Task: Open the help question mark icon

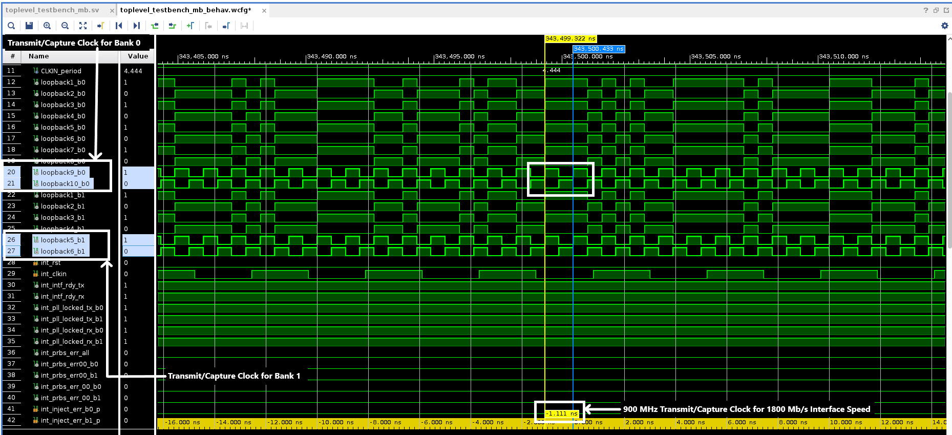Action: tap(925, 10)
